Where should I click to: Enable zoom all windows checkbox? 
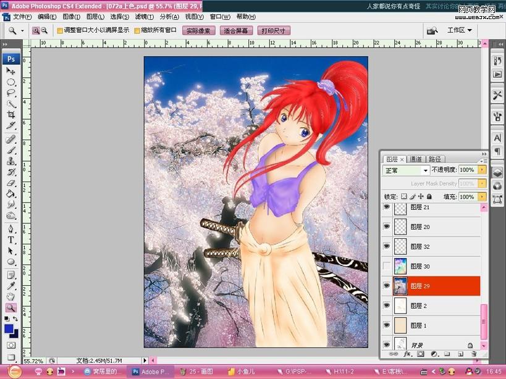coord(137,31)
